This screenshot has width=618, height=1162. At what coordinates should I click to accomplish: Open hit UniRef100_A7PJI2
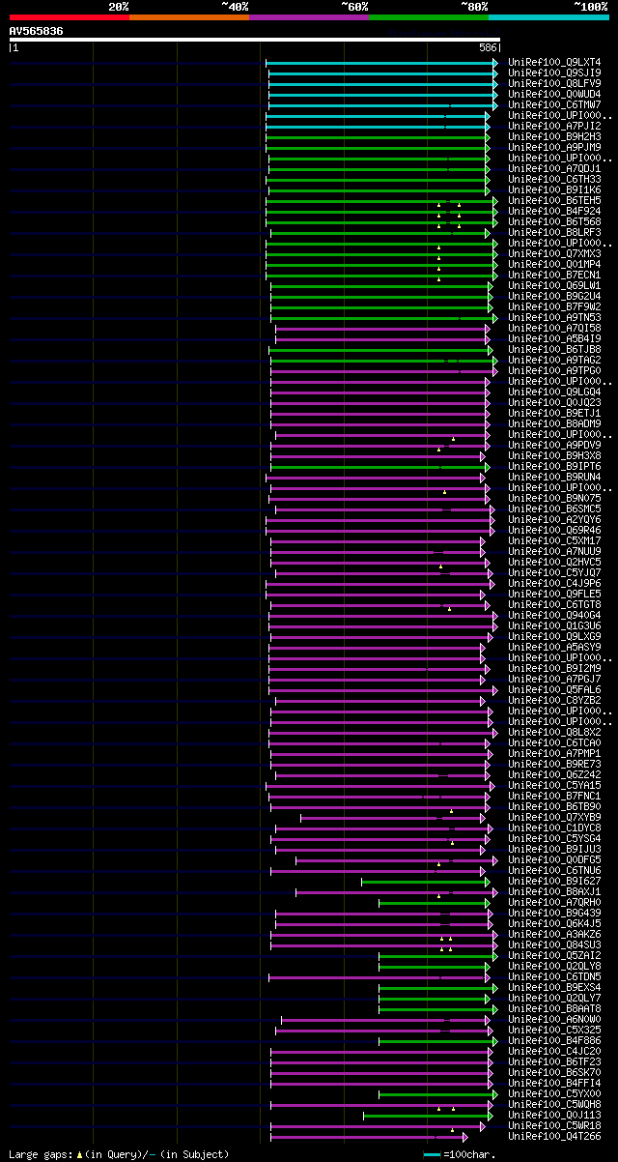[x=554, y=126]
